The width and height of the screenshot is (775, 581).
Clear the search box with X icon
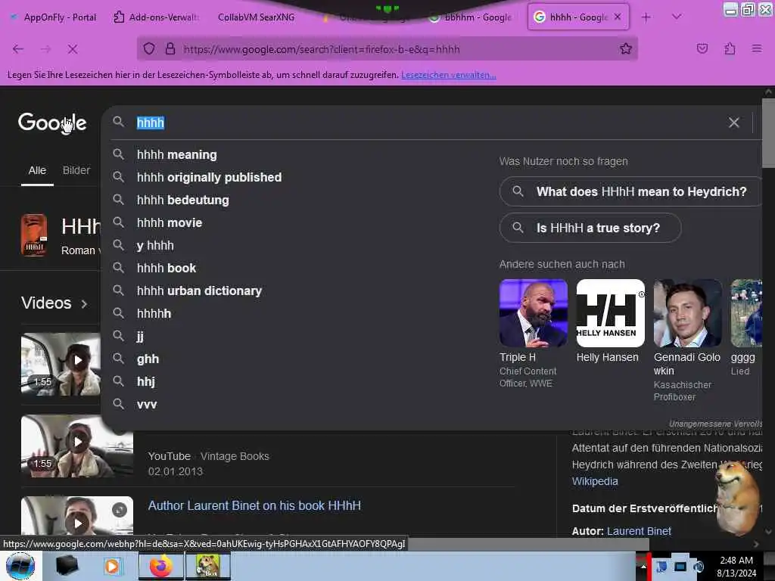(x=733, y=123)
